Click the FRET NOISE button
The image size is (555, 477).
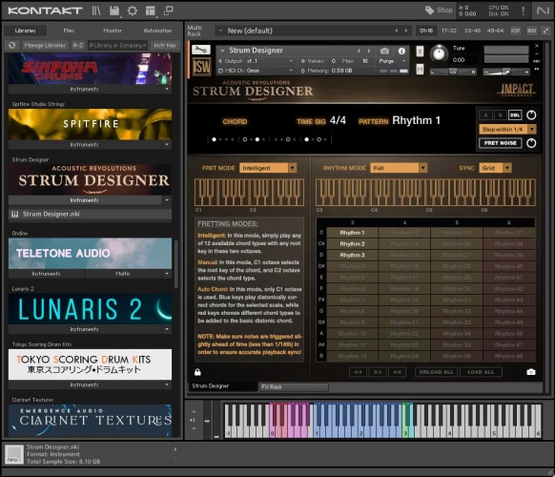click(x=501, y=143)
